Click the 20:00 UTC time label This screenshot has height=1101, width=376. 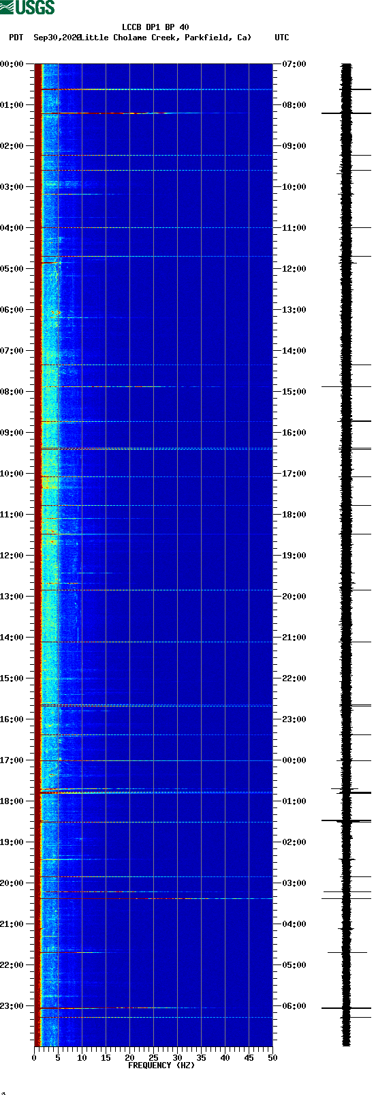294,597
